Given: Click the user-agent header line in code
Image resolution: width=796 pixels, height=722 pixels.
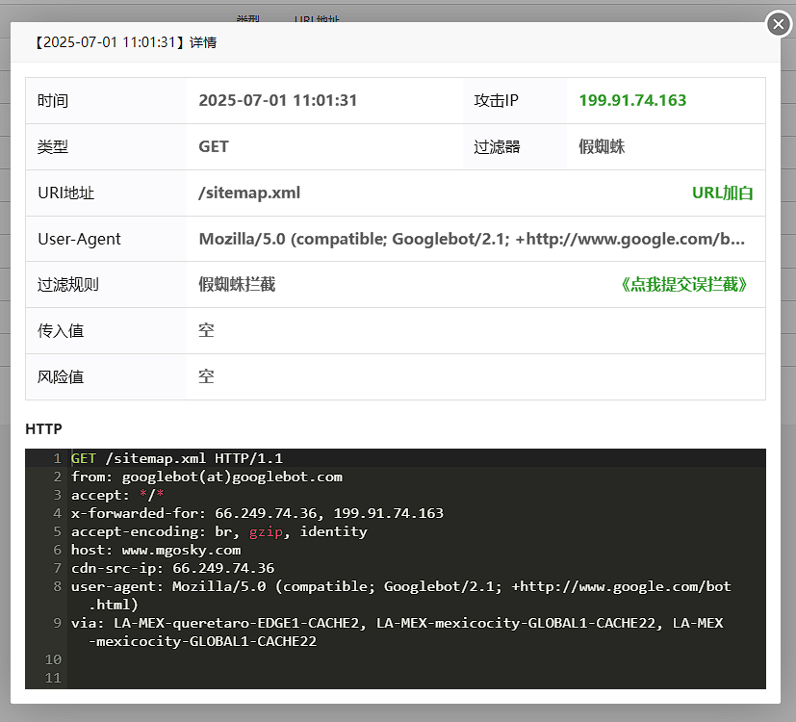Looking at the screenshot, I should (401, 595).
